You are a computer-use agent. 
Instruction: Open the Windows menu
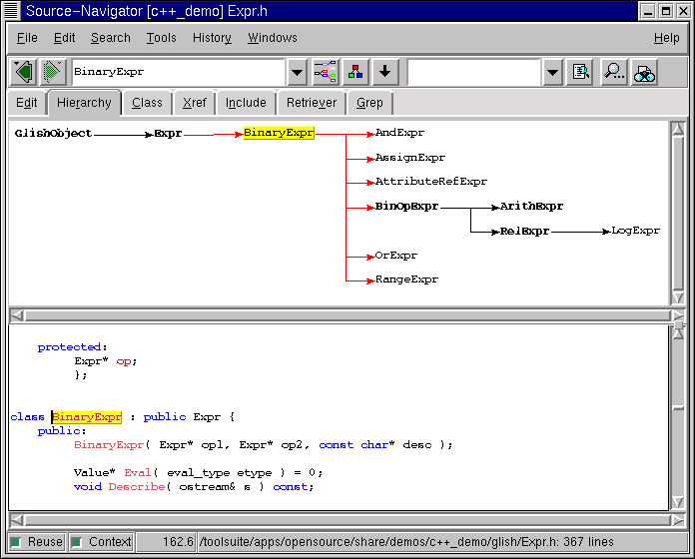[x=273, y=38]
